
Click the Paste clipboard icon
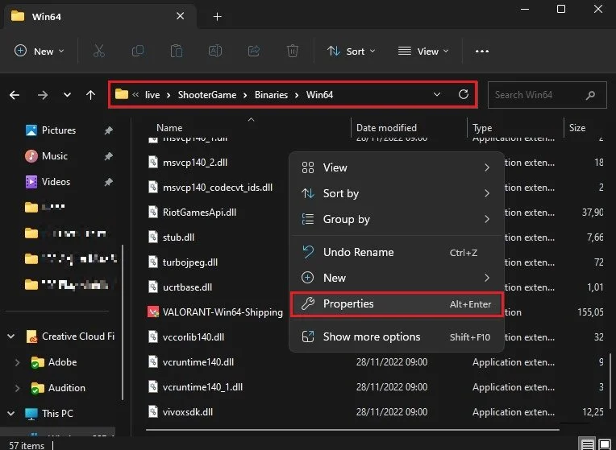coord(177,51)
